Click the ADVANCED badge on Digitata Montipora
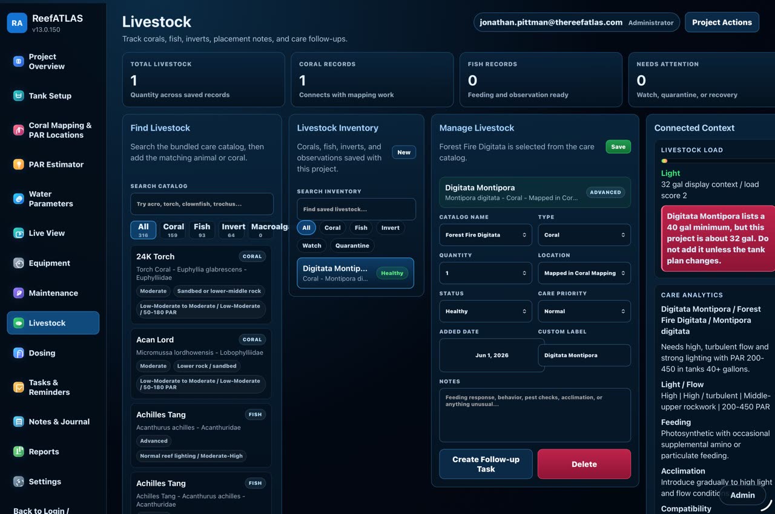This screenshot has height=514, width=775. pyautogui.click(x=605, y=192)
